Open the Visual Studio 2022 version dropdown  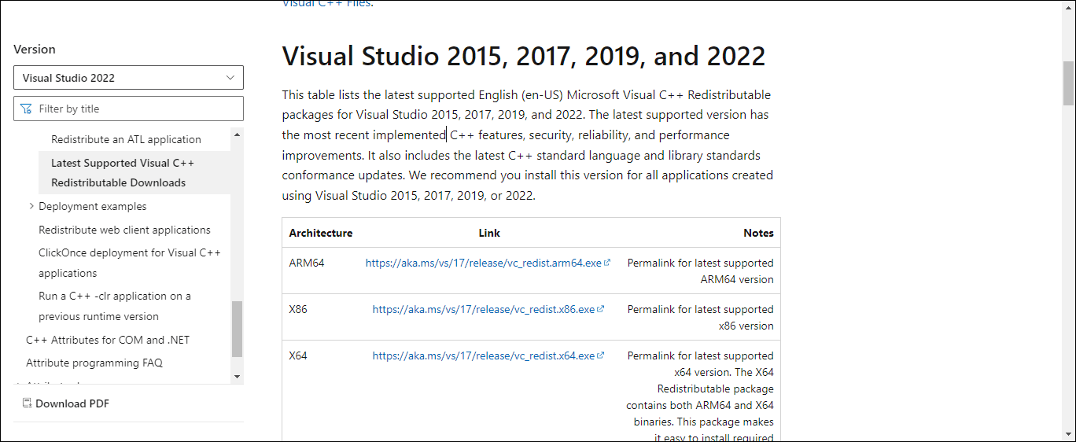click(x=128, y=78)
